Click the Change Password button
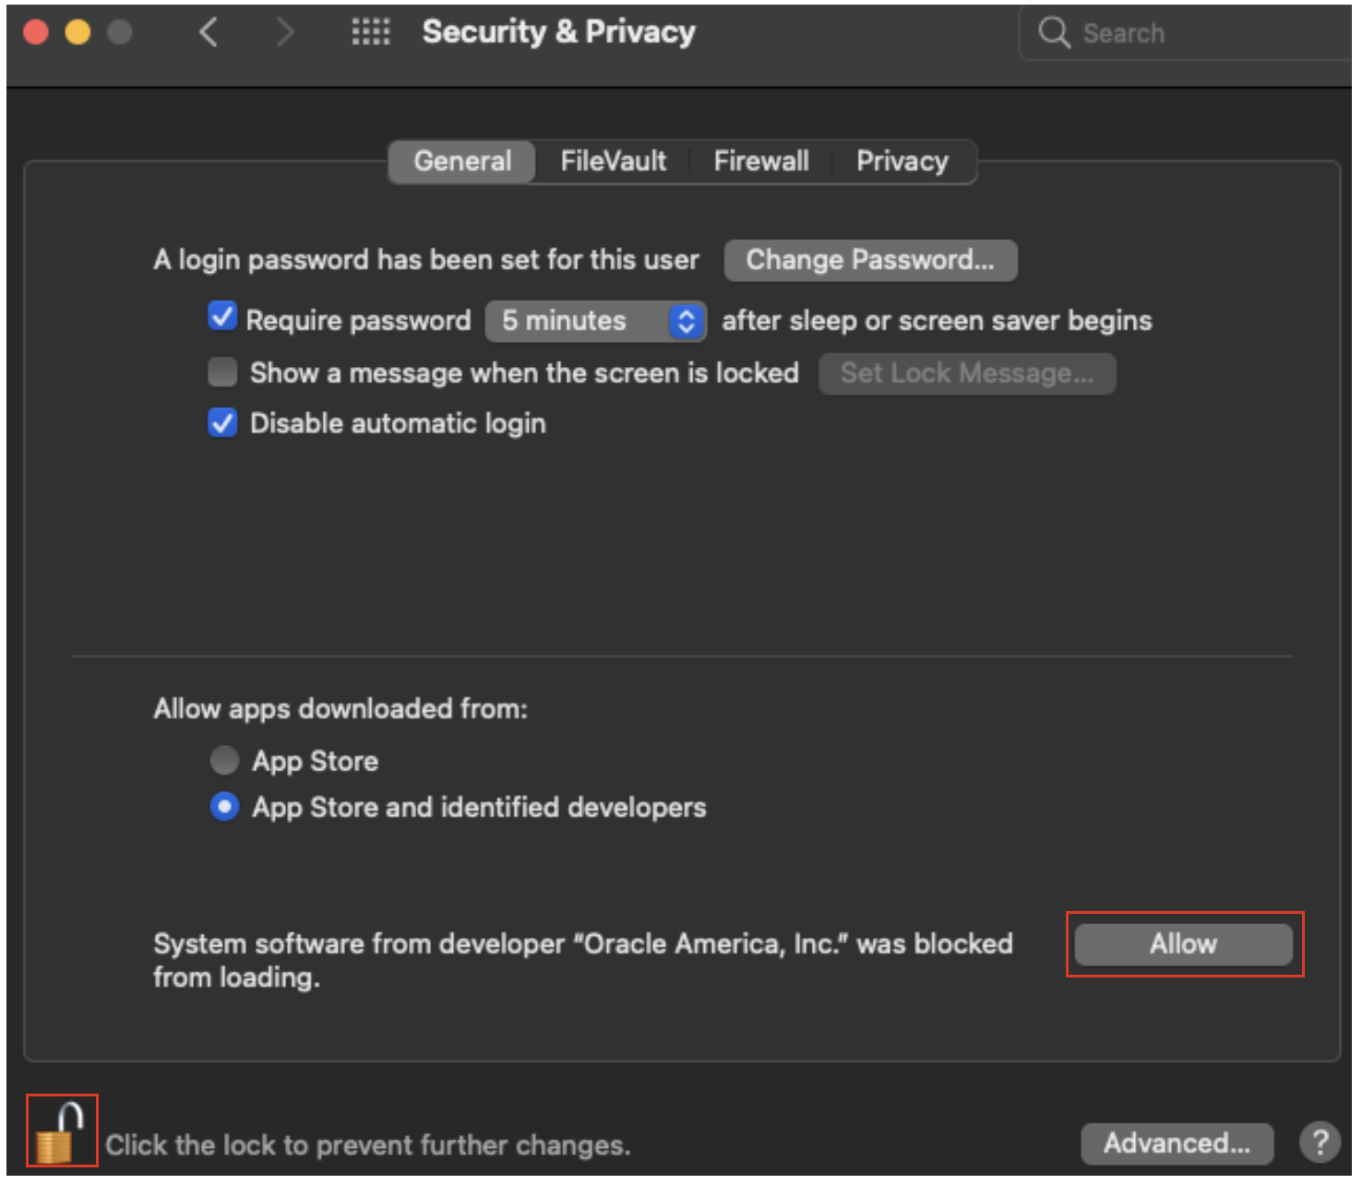The height and width of the screenshot is (1184, 1362). 870,260
